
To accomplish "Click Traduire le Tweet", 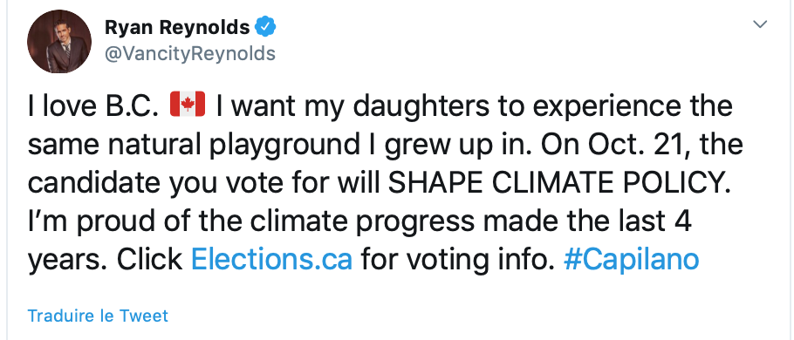I will [98, 316].
